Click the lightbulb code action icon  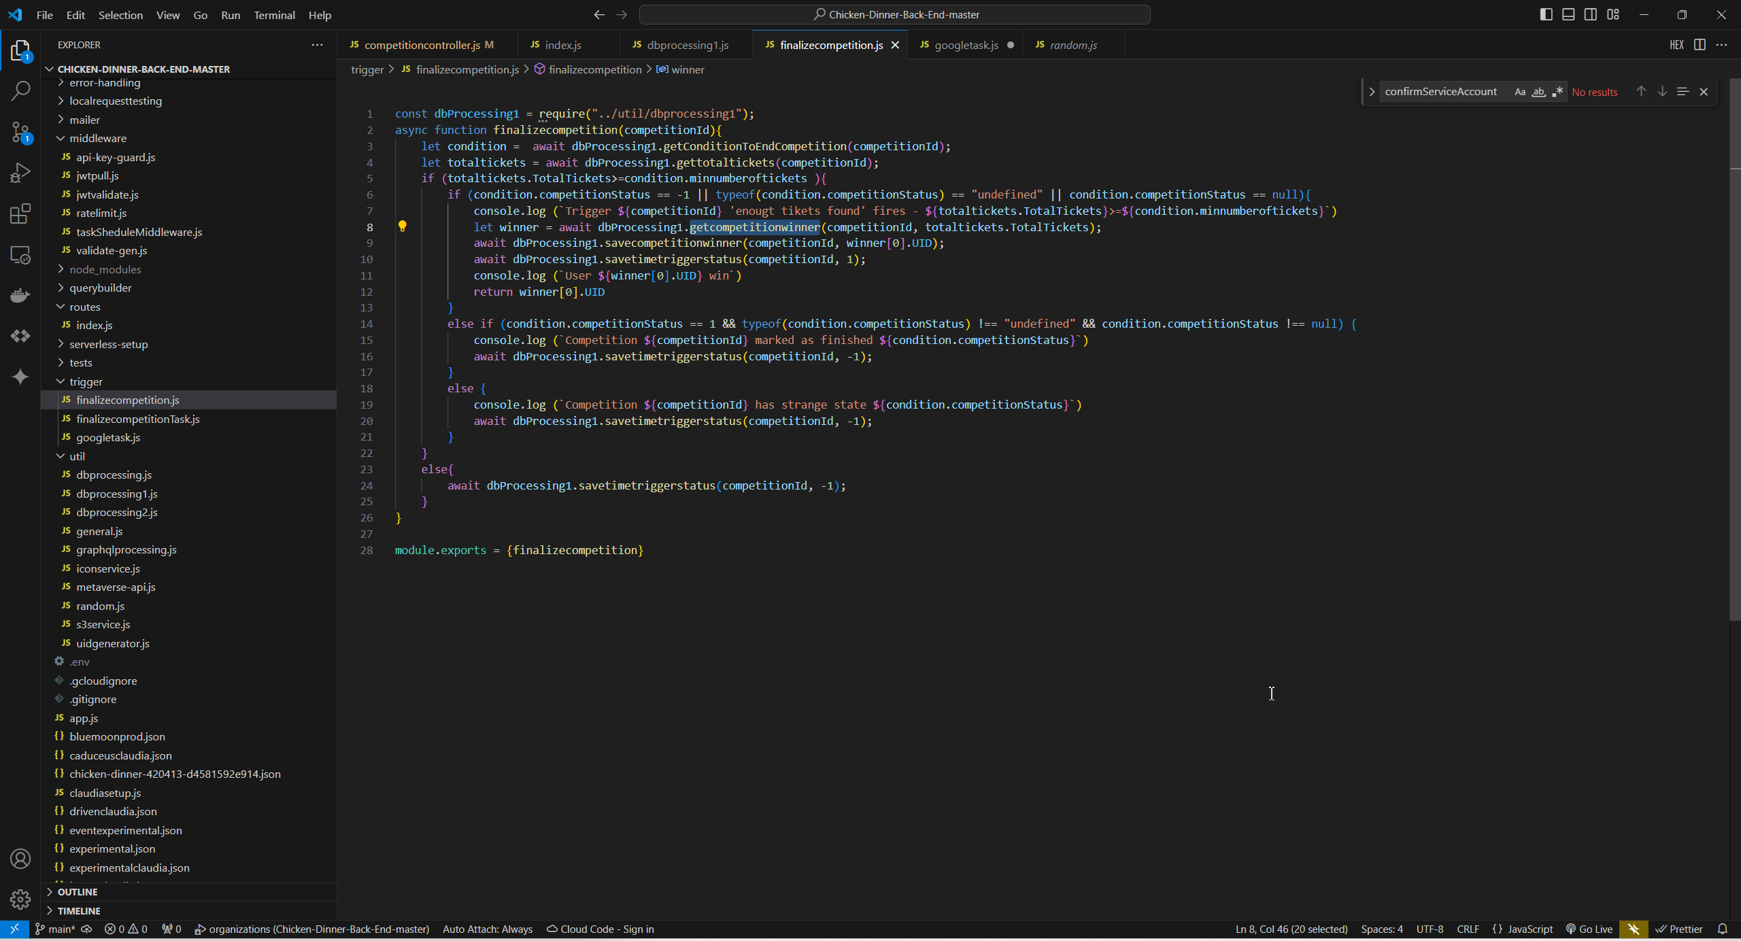coord(402,226)
